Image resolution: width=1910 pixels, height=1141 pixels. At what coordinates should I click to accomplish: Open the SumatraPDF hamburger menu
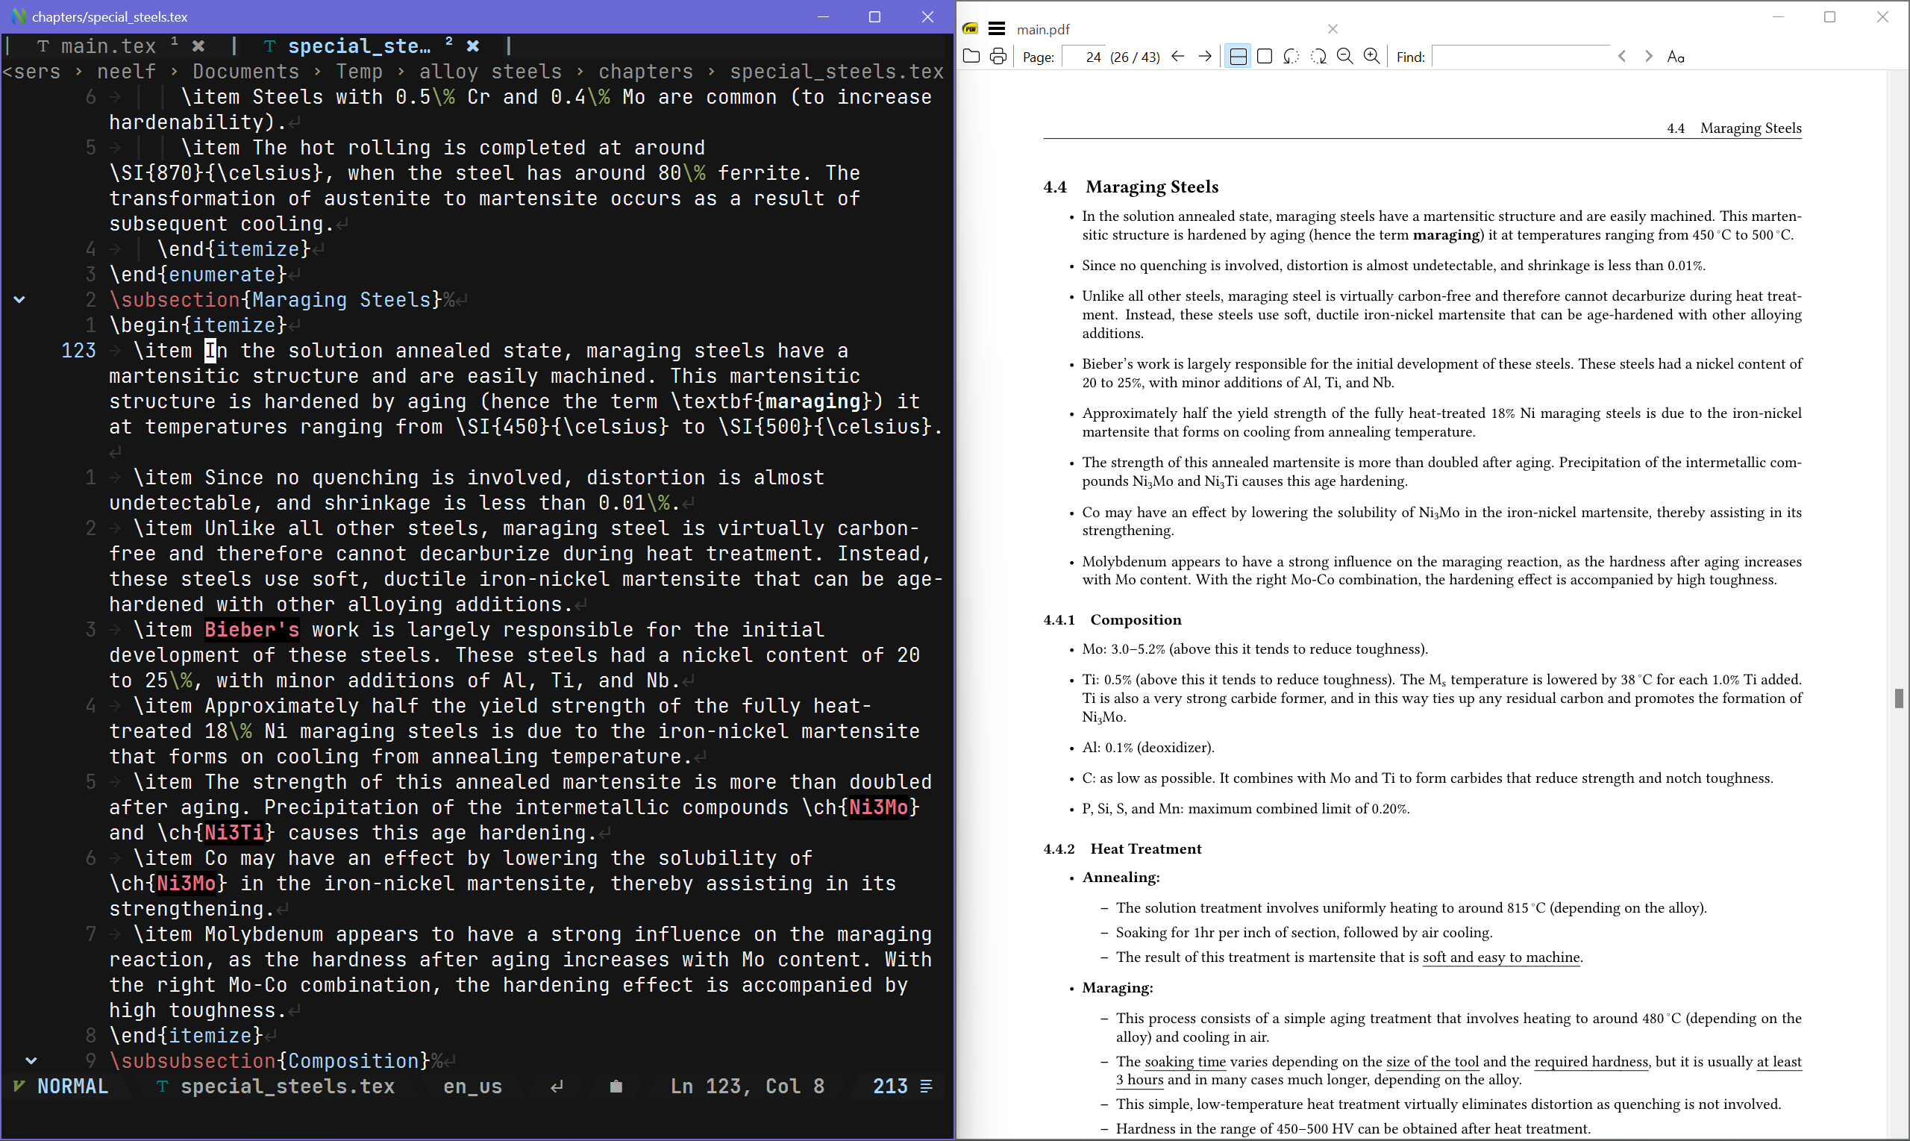coord(996,29)
